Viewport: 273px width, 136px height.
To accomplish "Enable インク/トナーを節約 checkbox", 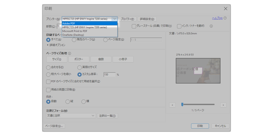I will pos(179,26).
